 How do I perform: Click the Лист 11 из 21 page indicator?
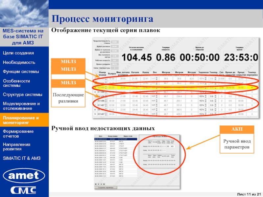(249, 194)
